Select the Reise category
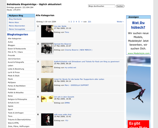158x128 pixels. coord(10,96)
